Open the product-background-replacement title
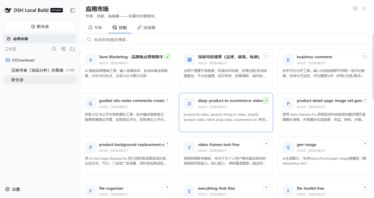The height and width of the screenshot is (198, 374). point(132,144)
